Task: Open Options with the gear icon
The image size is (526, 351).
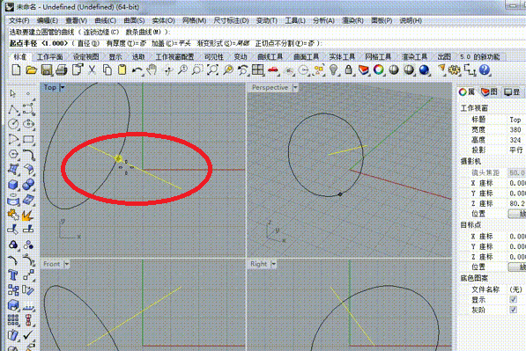Action: pyautogui.click(x=455, y=70)
